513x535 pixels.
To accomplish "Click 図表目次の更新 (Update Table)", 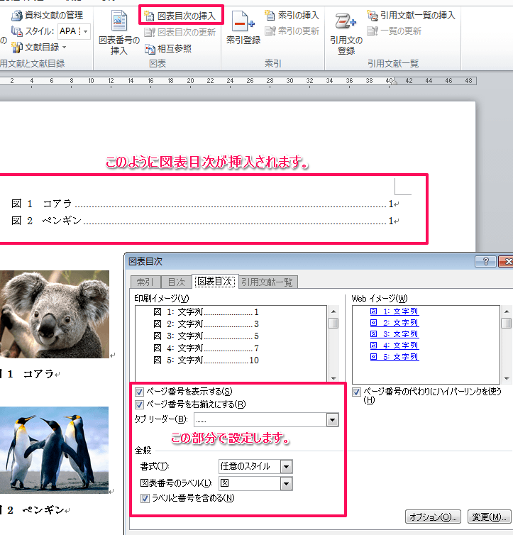I will coord(180,32).
